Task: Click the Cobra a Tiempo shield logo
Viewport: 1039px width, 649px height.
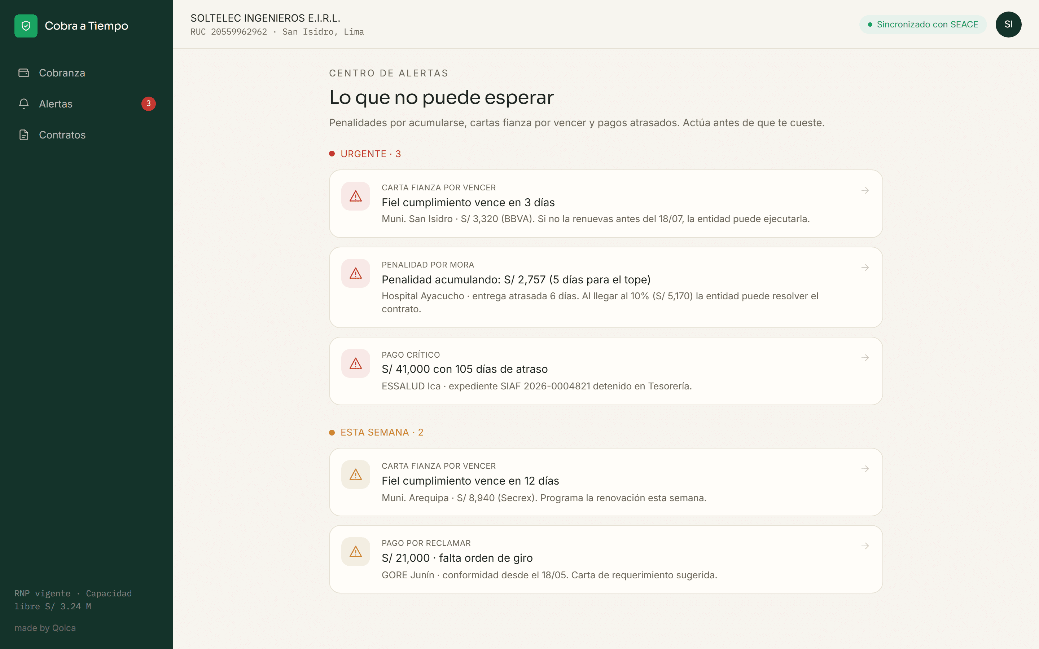Action: click(26, 26)
